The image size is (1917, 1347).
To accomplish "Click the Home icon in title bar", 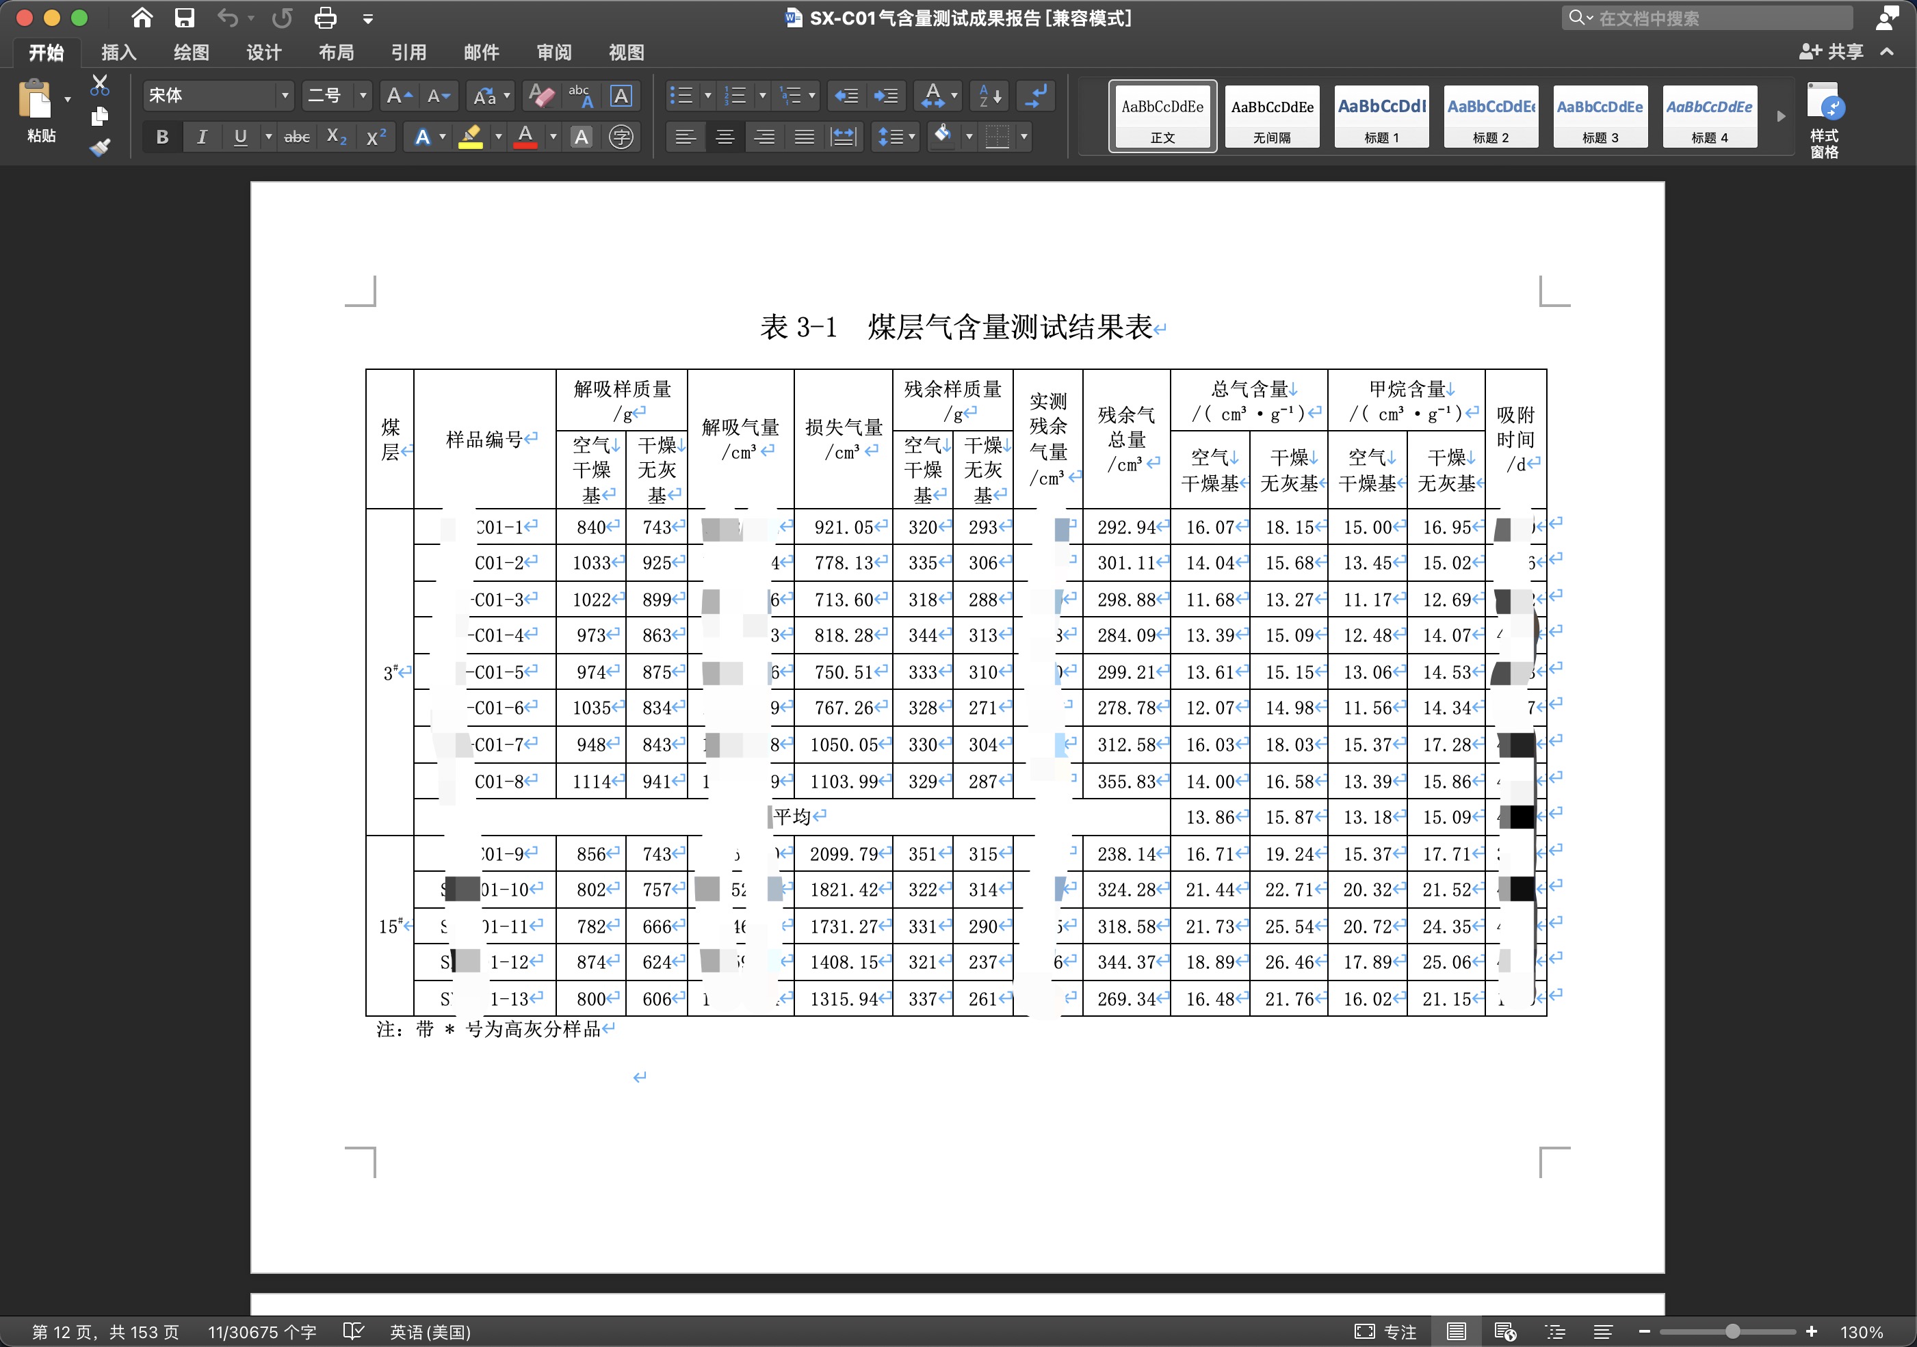I will [143, 18].
